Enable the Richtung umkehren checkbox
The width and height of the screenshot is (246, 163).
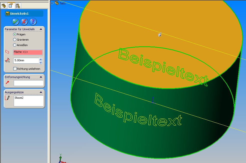coord(15,69)
